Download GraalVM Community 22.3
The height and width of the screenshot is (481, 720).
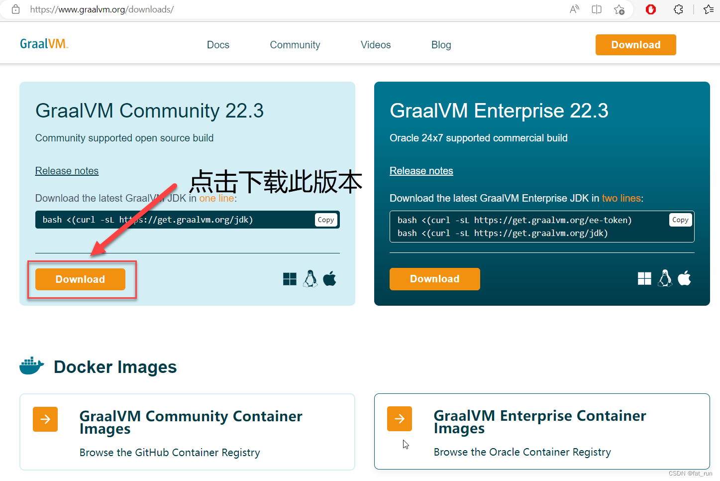pyautogui.click(x=80, y=279)
